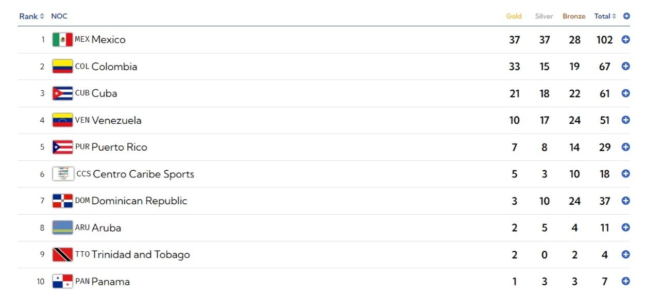Click the Gold column header
662x292 pixels.
[514, 16]
